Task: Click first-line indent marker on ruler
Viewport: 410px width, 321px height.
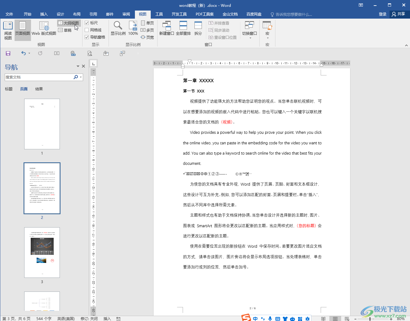Action: (x=190, y=61)
